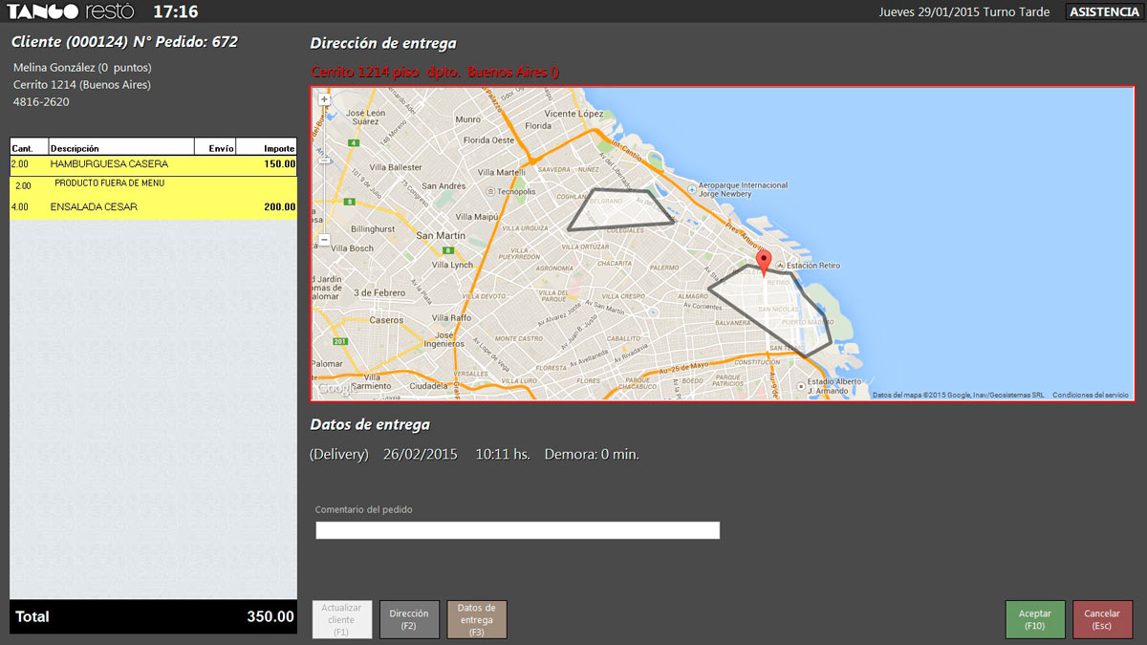1147x645 pixels.
Task: Open the Dirección (F2) option
Action: [409, 619]
